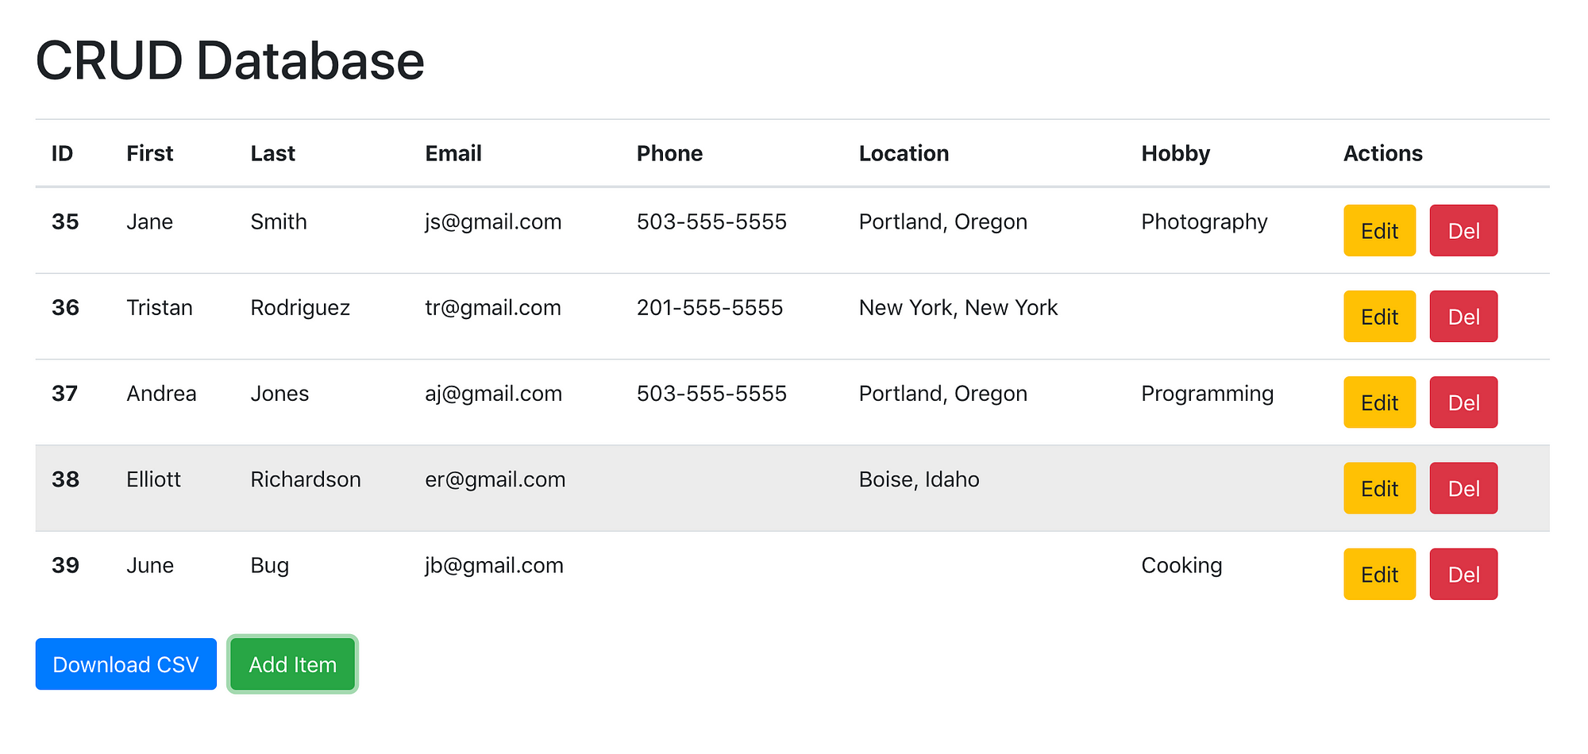Click the Location column header
The width and height of the screenshot is (1588, 754).
pyautogui.click(x=904, y=153)
